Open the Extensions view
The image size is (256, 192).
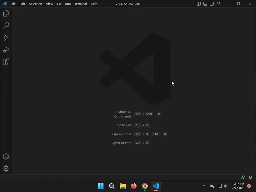6,61
